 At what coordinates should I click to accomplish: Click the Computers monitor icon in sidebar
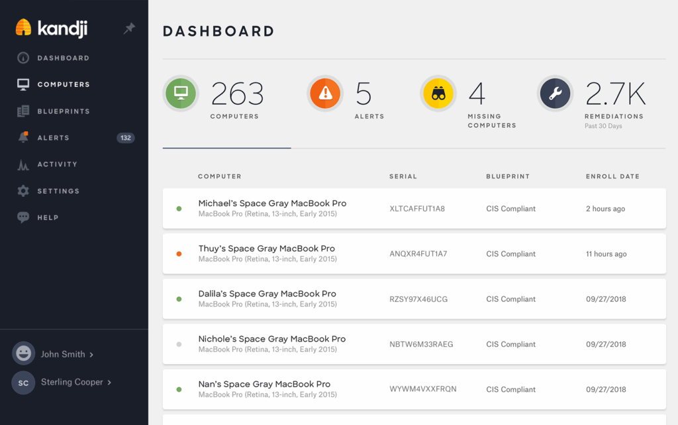point(23,84)
